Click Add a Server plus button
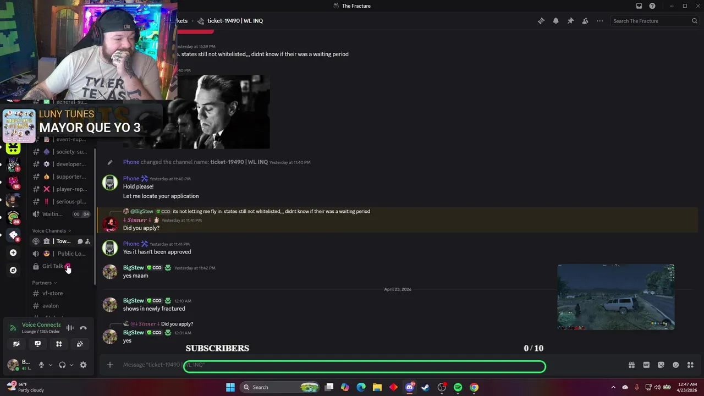This screenshot has height=396, width=704. coord(13,252)
